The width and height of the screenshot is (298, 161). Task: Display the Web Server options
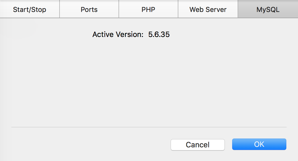[x=208, y=9]
